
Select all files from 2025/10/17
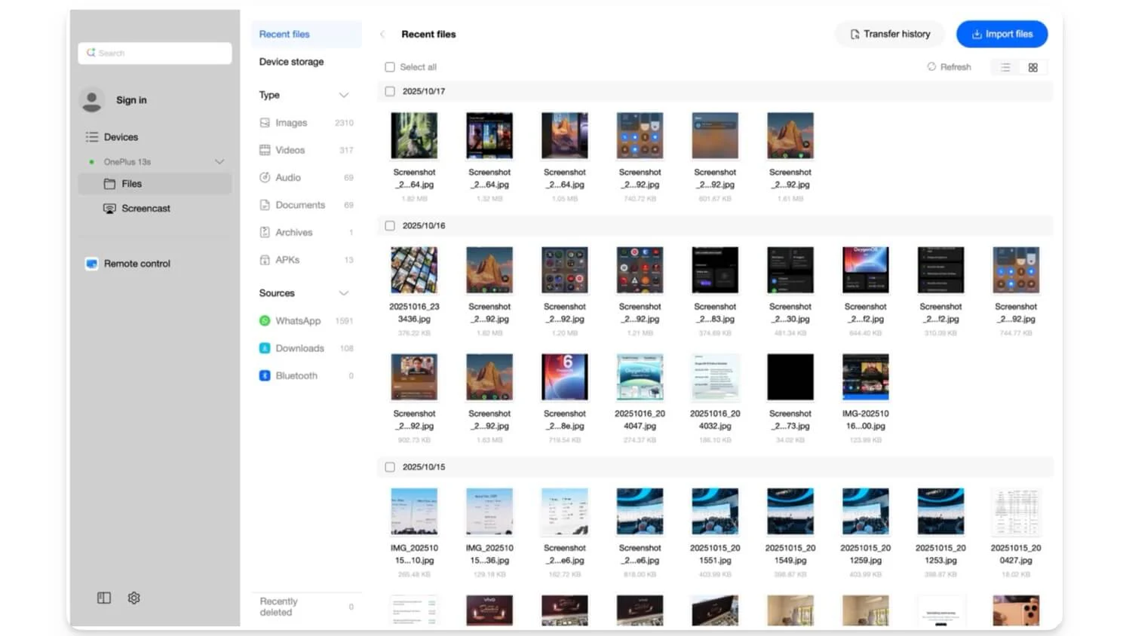[390, 91]
